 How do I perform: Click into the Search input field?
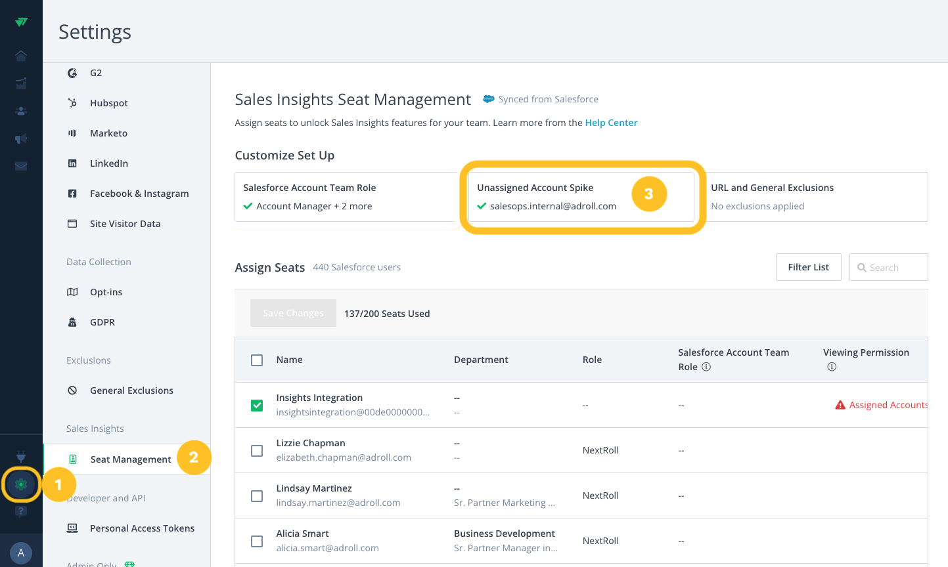(x=888, y=267)
